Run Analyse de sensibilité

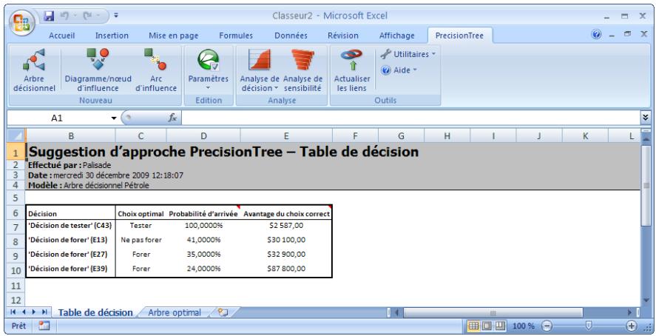pyautogui.click(x=302, y=70)
